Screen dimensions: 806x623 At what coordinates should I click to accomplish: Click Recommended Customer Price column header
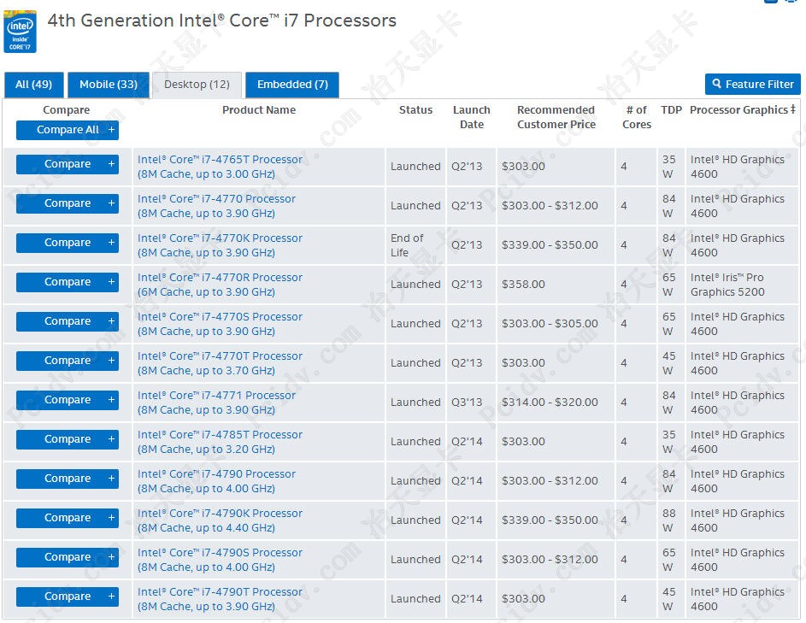click(x=556, y=117)
